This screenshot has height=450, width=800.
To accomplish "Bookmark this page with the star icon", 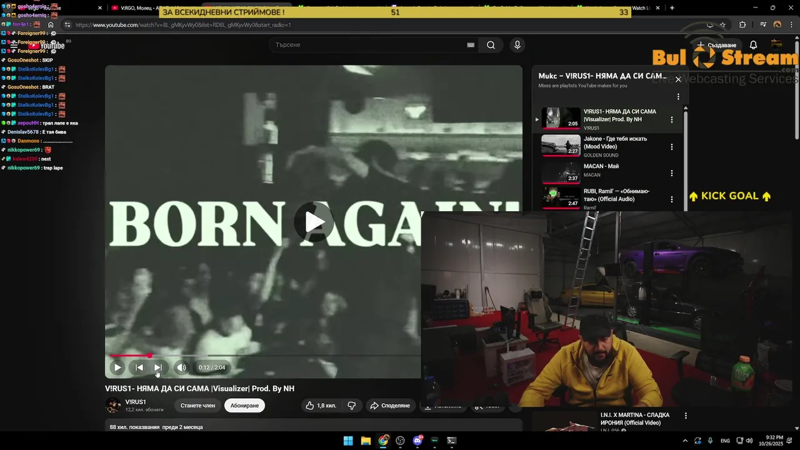I will [x=722, y=25].
